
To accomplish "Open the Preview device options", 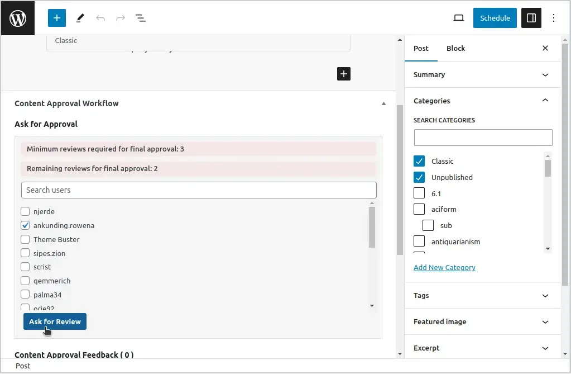I will (x=458, y=17).
